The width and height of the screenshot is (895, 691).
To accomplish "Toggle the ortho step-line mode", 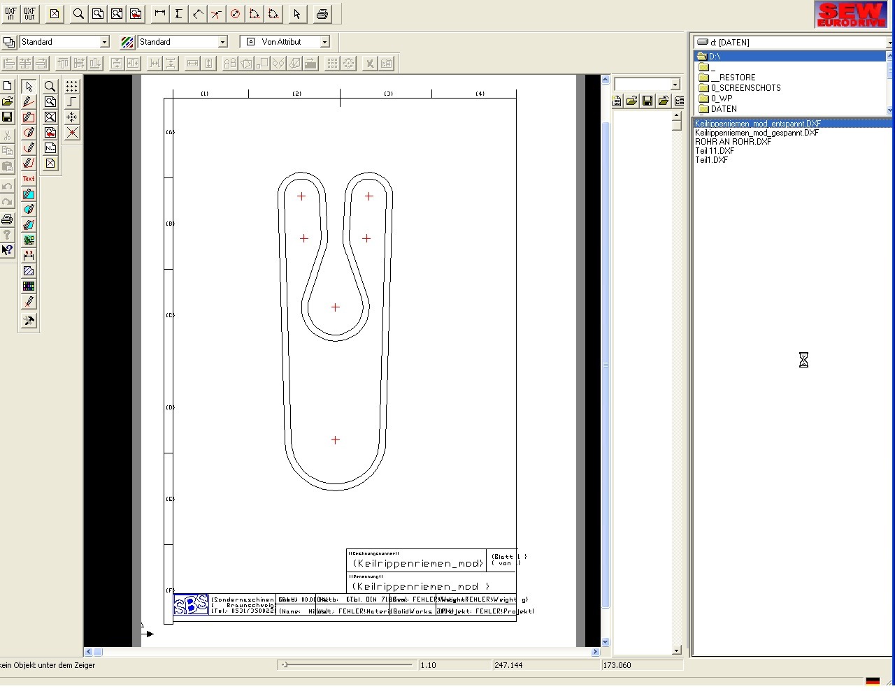I will (72, 102).
